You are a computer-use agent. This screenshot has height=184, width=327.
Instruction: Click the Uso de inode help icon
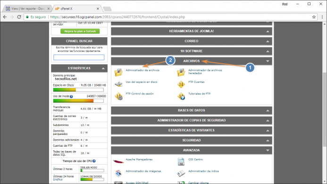(x=71, y=96)
